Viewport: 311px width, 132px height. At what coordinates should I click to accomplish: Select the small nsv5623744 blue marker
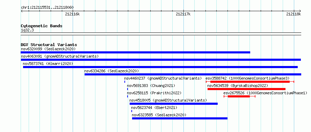132,111
